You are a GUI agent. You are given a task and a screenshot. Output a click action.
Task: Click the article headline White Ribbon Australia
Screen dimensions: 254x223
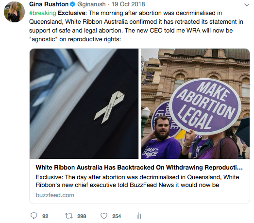pyautogui.click(x=139, y=168)
